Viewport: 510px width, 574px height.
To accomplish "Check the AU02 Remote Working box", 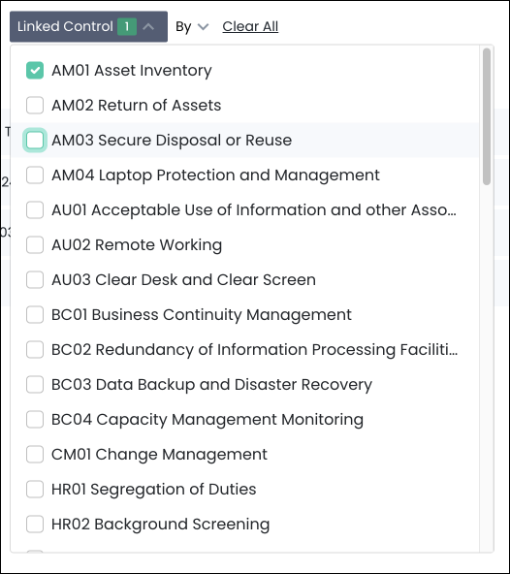I will pos(35,244).
